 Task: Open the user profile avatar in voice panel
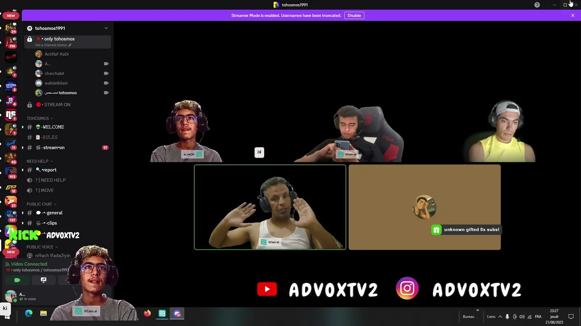10,296
